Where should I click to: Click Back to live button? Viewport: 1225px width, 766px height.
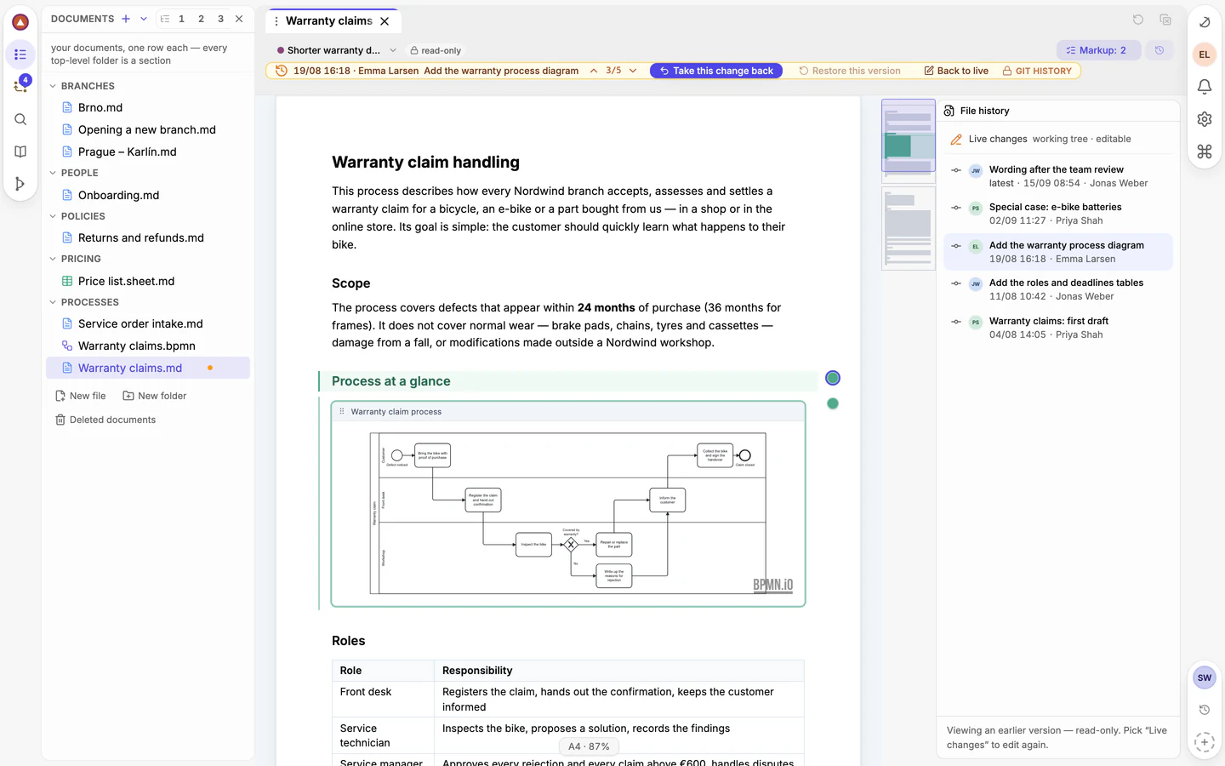[x=956, y=71]
